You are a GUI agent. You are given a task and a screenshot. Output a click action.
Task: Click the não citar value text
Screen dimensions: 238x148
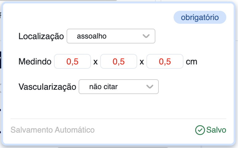(103, 87)
